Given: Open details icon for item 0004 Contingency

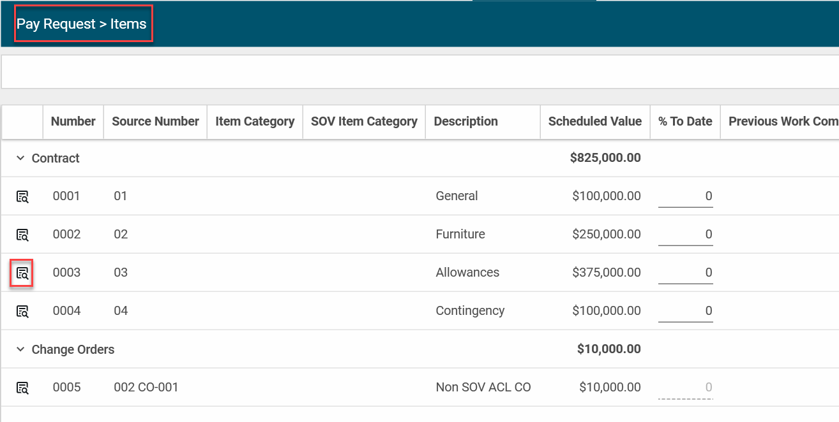Looking at the screenshot, I should [x=22, y=311].
